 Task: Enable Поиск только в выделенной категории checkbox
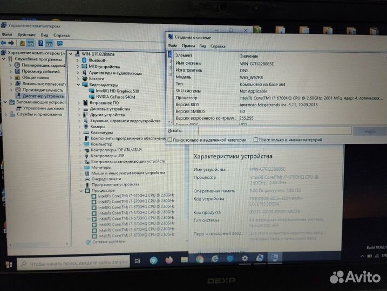170,140
